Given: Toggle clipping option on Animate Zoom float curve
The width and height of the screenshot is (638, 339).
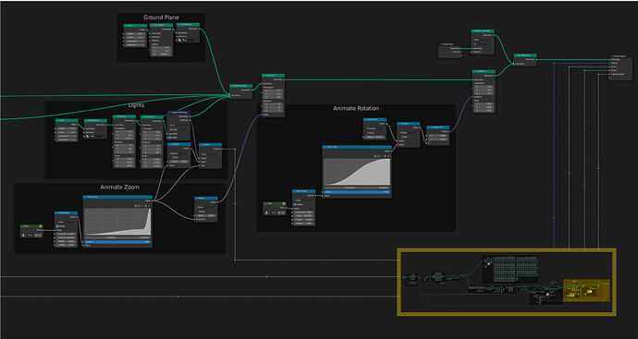Looking at the screenshot, I should 146,206.
